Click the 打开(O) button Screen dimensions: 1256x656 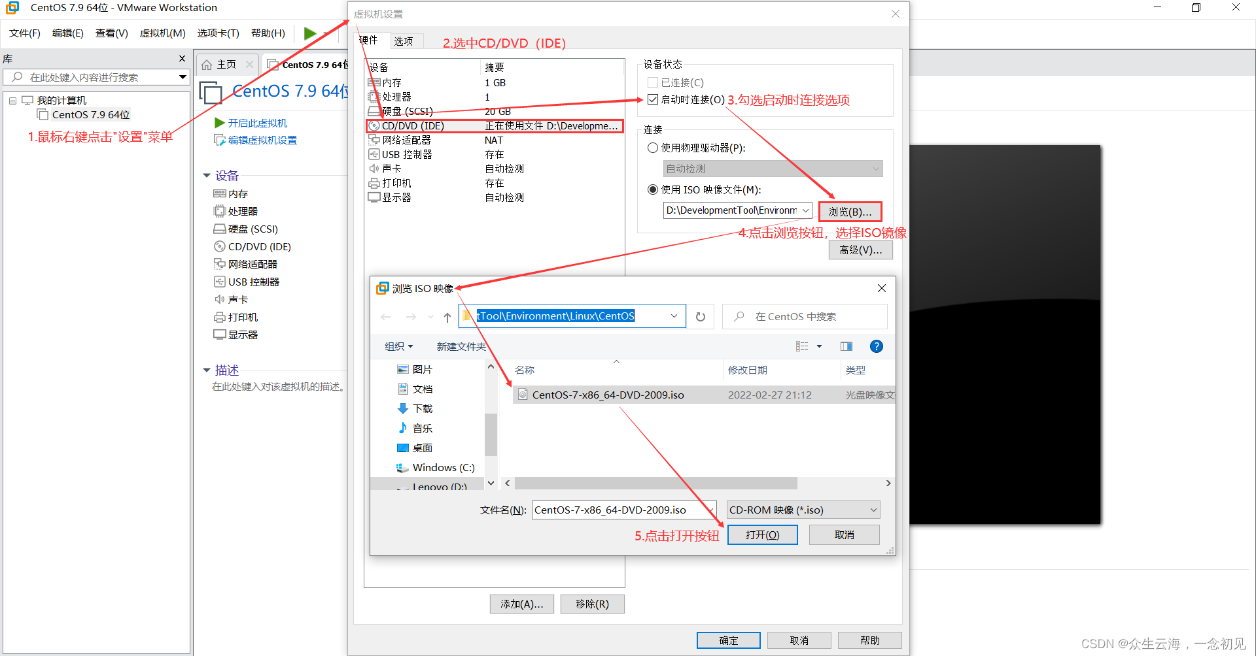pos(763,534)
